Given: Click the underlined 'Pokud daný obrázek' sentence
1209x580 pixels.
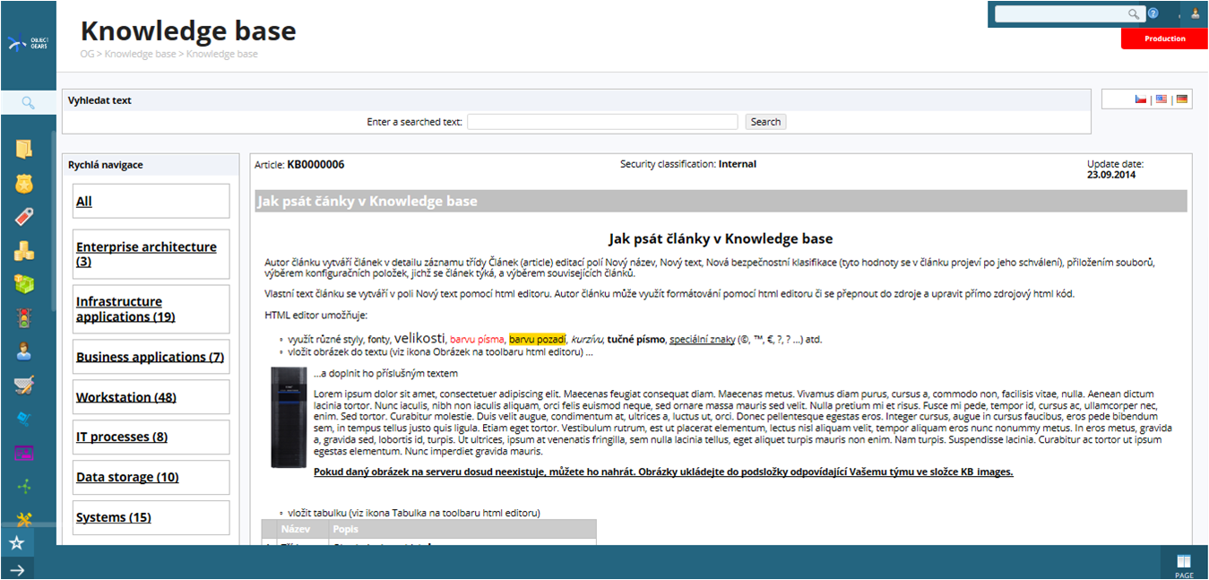Looking at the screenshot, I should 663,472.
